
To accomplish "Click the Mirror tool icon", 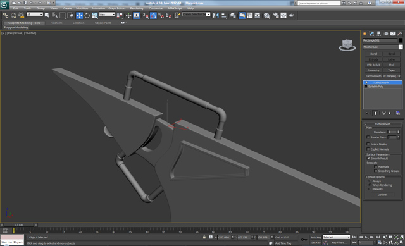I will (216, 15).
